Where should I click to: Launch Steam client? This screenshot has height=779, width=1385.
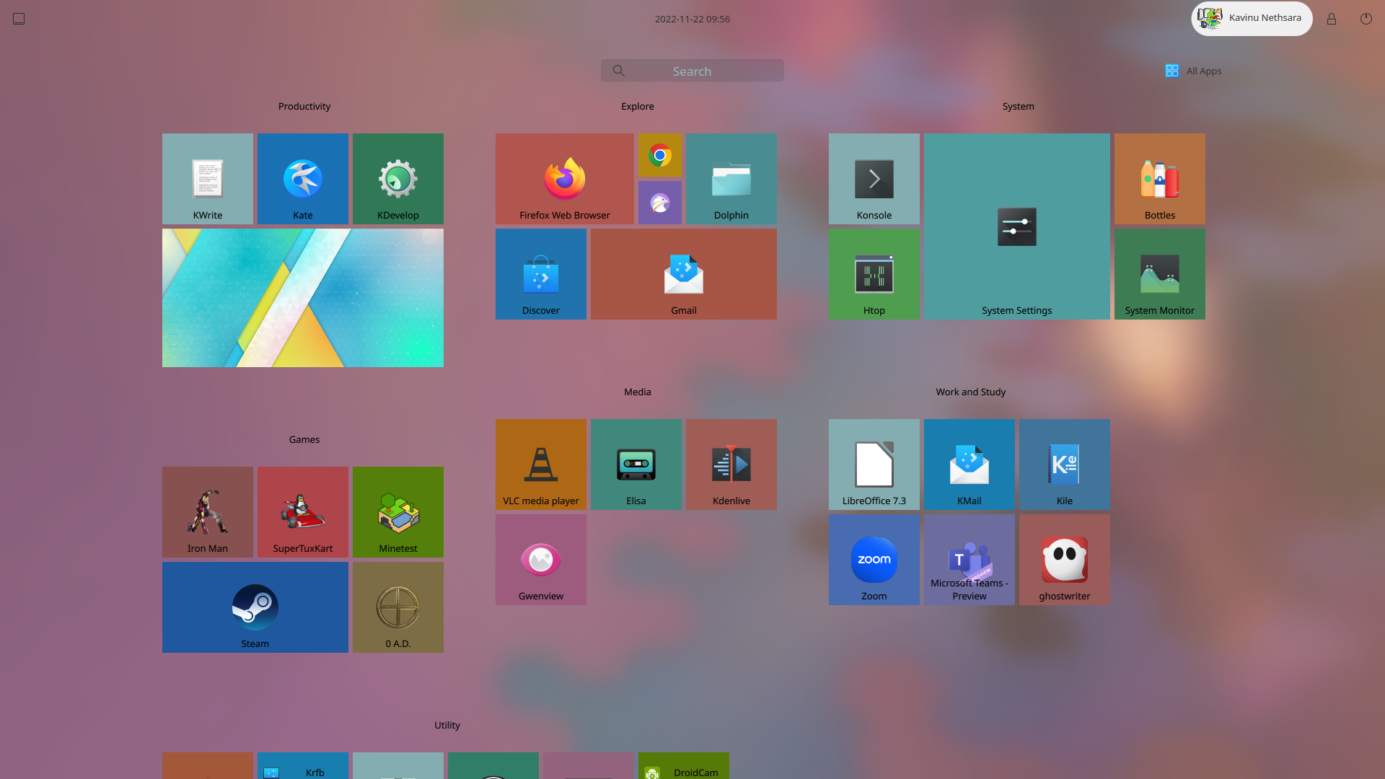pyautogui.click(x=255, y=607)
